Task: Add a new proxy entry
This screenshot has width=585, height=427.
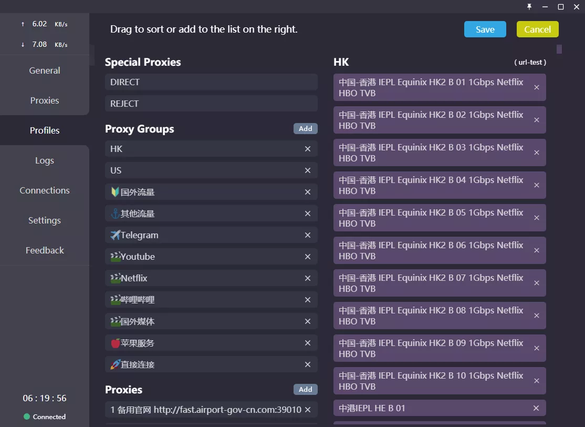Action: tap(305, 390)
